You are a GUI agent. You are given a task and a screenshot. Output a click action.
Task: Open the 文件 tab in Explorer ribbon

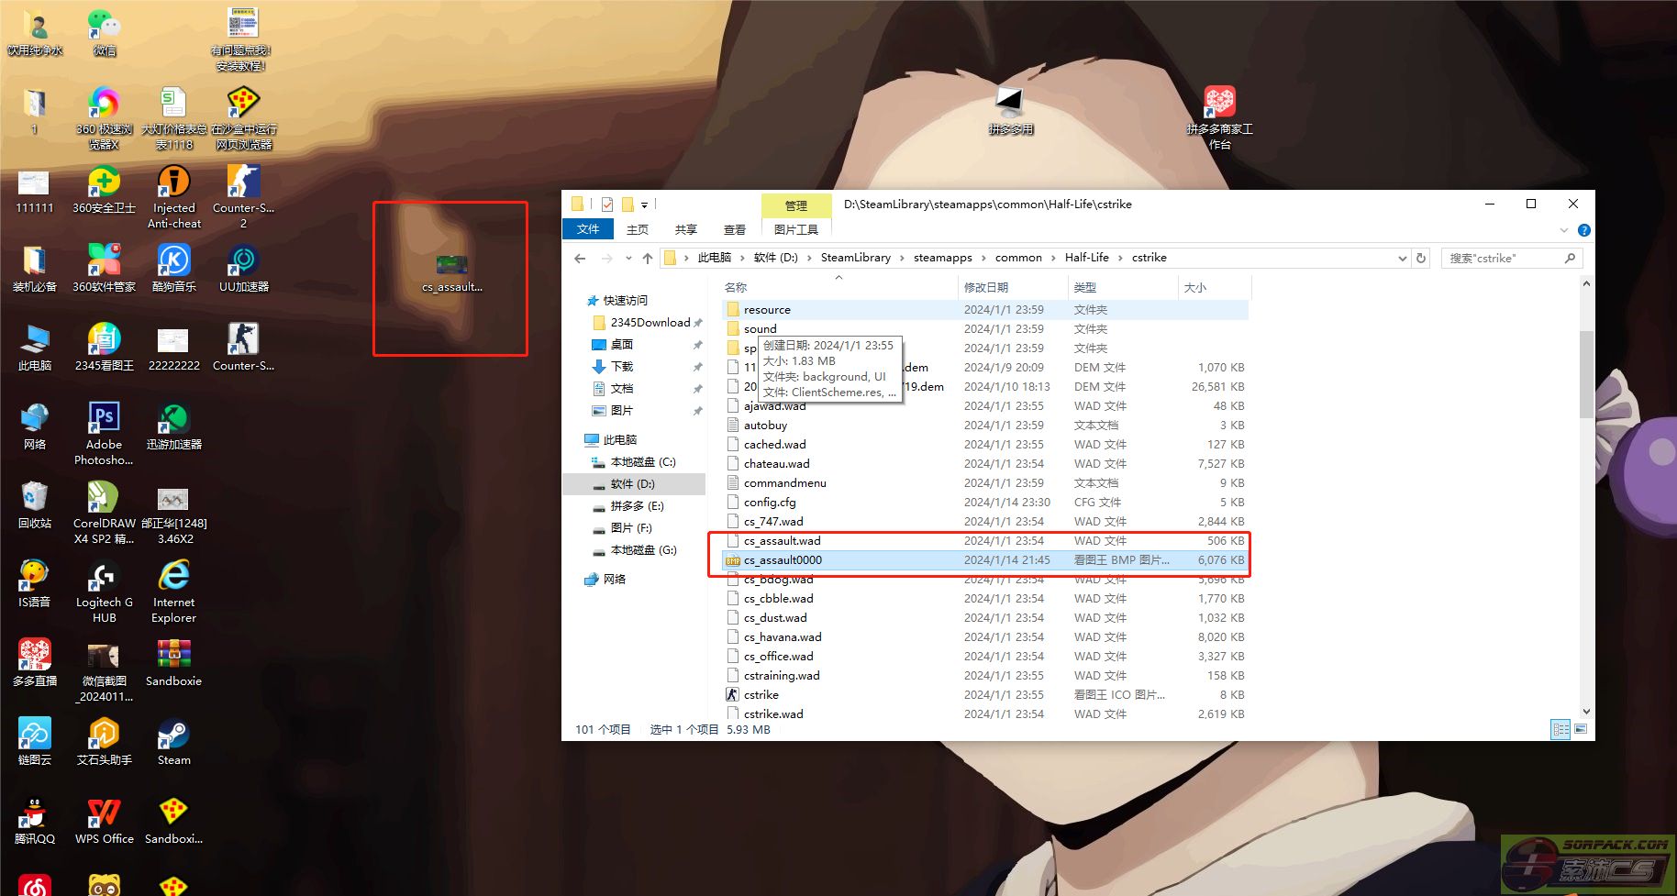(588, 229)
